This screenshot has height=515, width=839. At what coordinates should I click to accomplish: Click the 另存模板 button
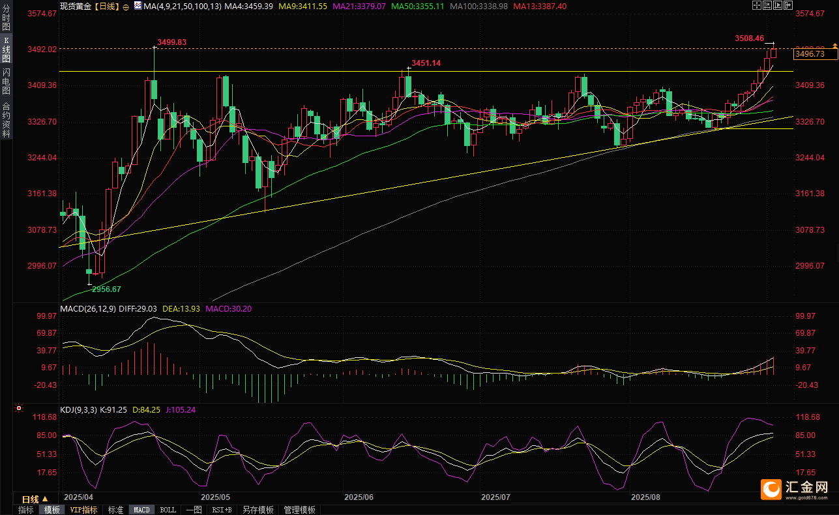pyautogui.click(x=258, y=510)
